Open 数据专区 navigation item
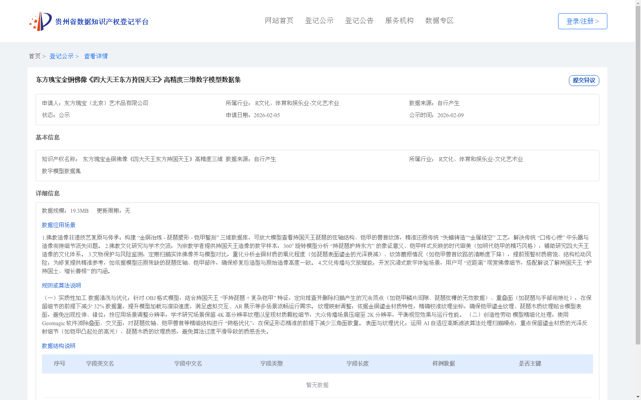 [x=439, y=20]
